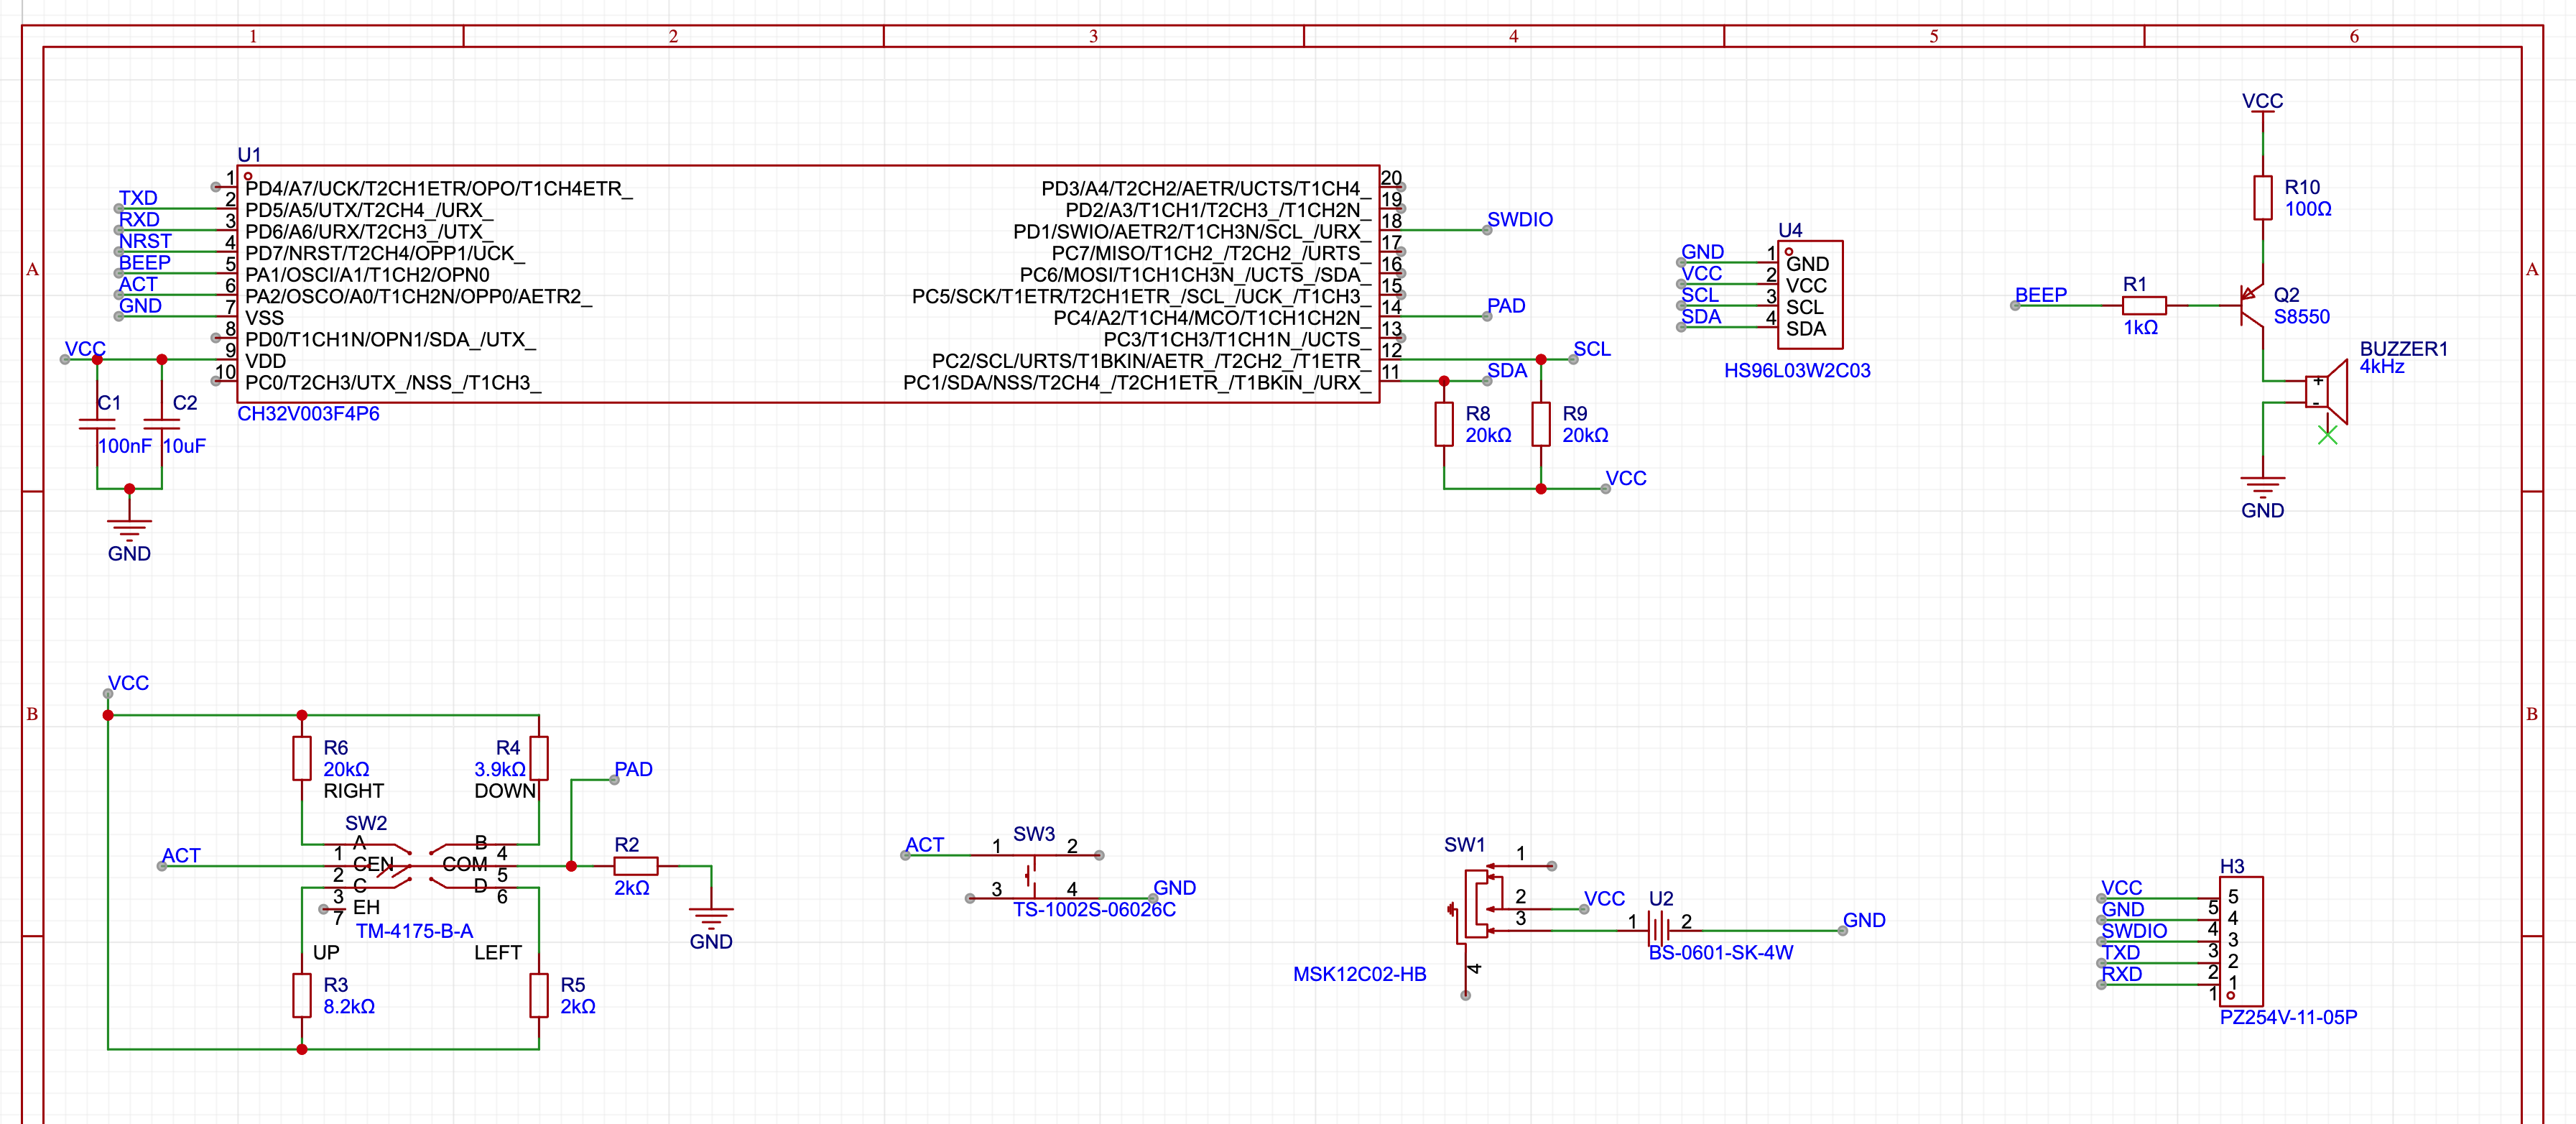Click the MSK12C02-HB part label
This screenshot has height=1124, width=2576.
pos(1359,974)
